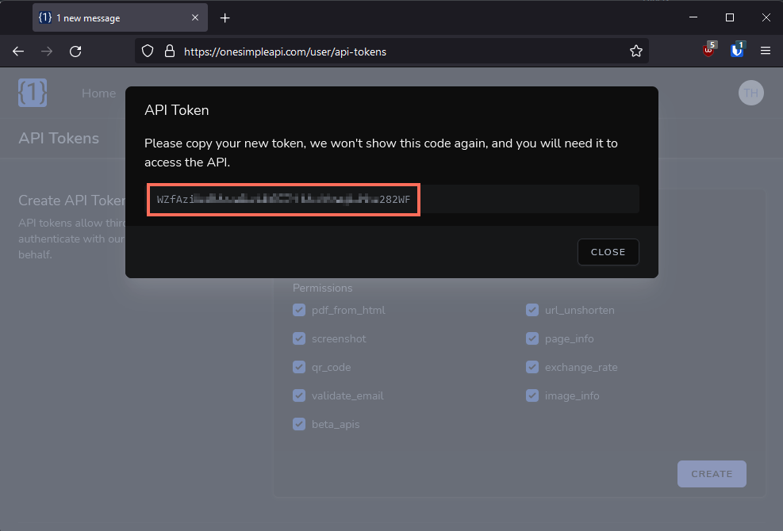The image size is (783, 531).
Task: Select the API token text field
Action: [x=283, y=200]
